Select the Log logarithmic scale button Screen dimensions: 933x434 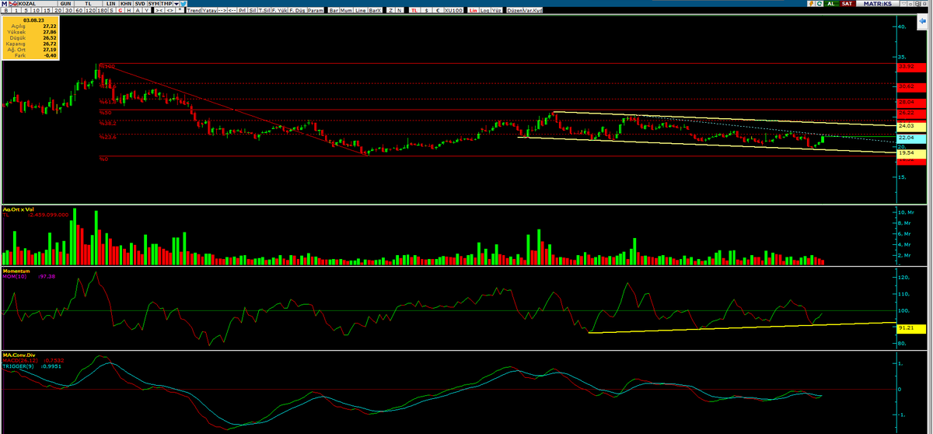[x=485, y=10]
